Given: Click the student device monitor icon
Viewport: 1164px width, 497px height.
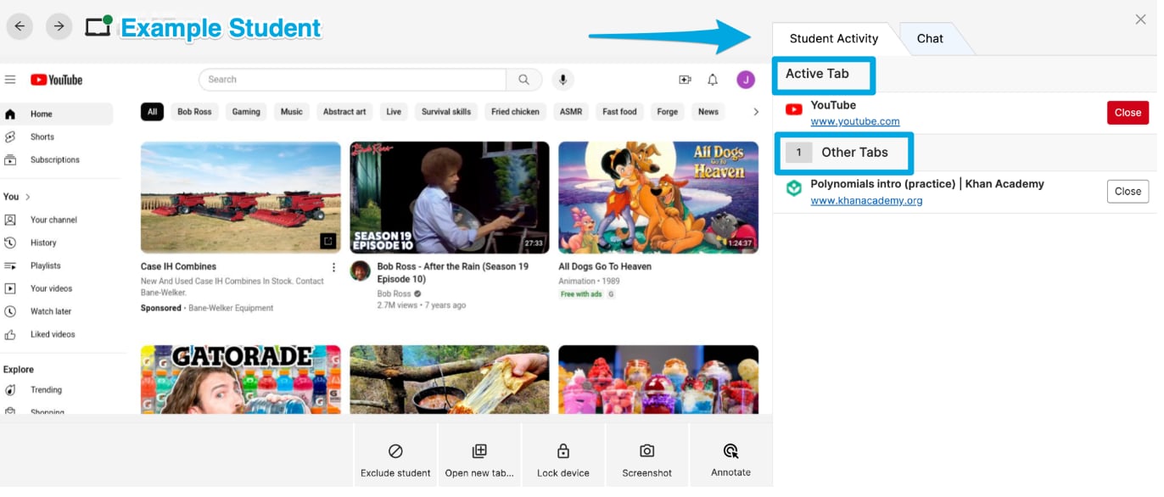Looking at the screenshot, I should (x=99, y=26).
